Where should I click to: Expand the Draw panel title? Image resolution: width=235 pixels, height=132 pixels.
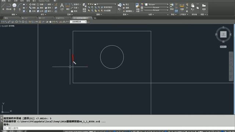coord(14,15)
